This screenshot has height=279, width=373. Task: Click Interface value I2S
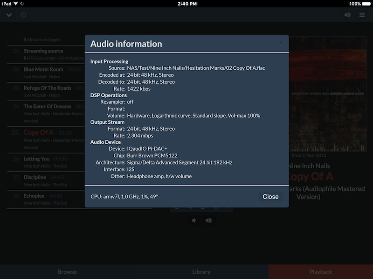tap(131, 169)
